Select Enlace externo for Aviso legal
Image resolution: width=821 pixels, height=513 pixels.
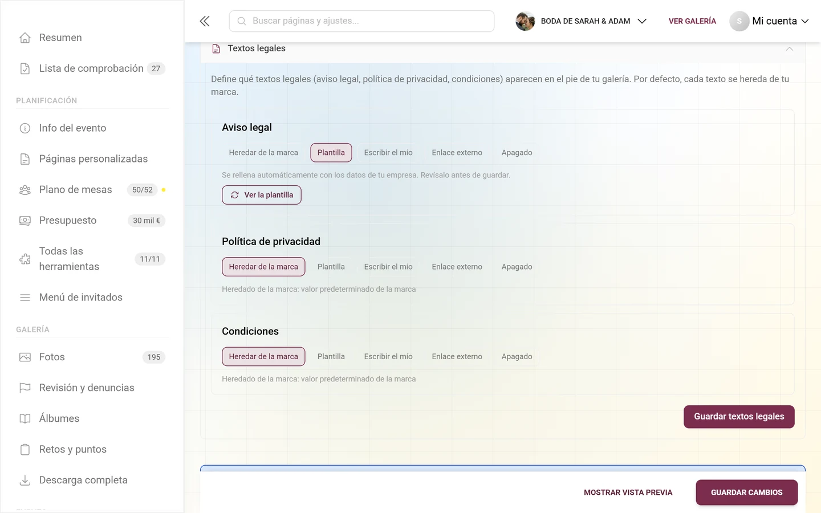457,153
